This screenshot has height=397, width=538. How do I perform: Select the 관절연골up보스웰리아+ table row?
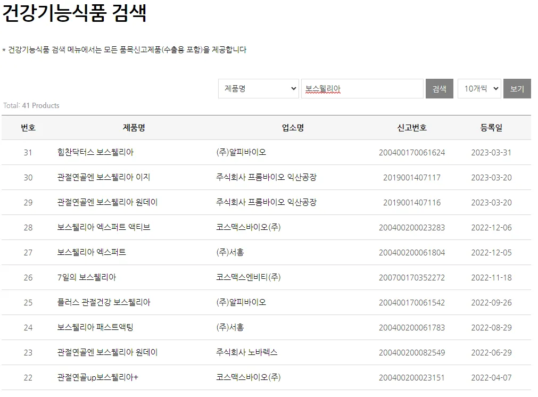point(266,377)
